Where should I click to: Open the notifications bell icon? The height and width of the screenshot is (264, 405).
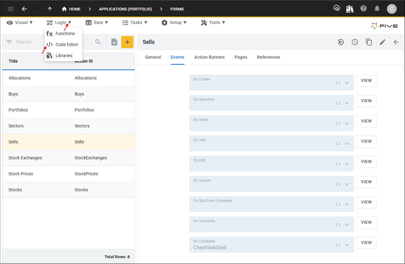click(377, 9)
